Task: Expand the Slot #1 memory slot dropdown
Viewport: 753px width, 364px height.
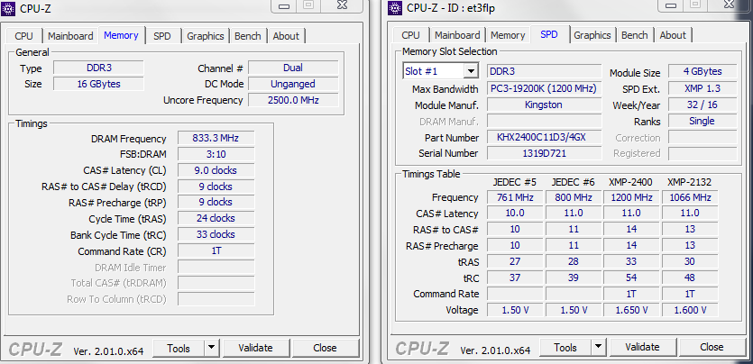Action: pos(471,71)
